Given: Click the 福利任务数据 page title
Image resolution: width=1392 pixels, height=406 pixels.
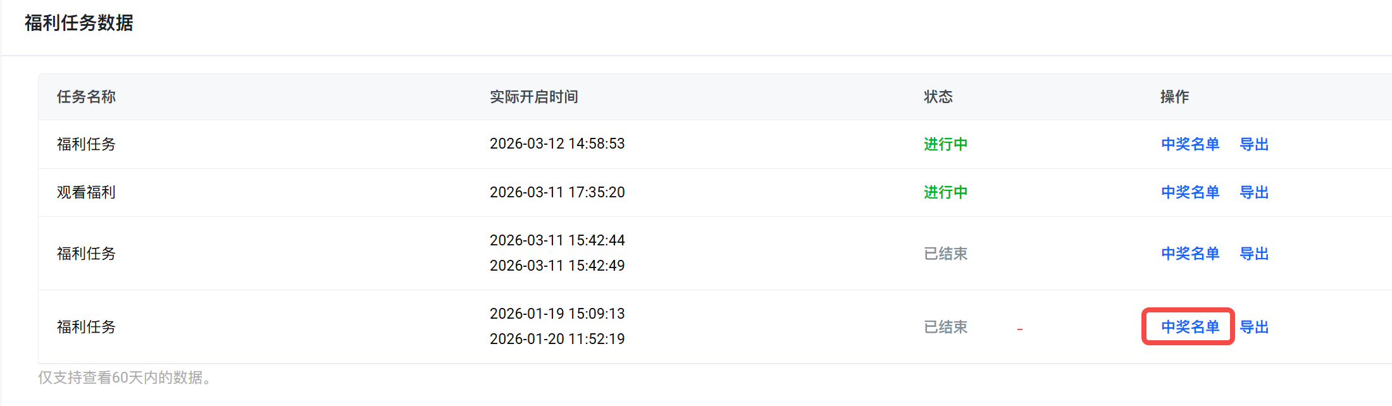Looking at the screenshot, I should click(79, 23).
